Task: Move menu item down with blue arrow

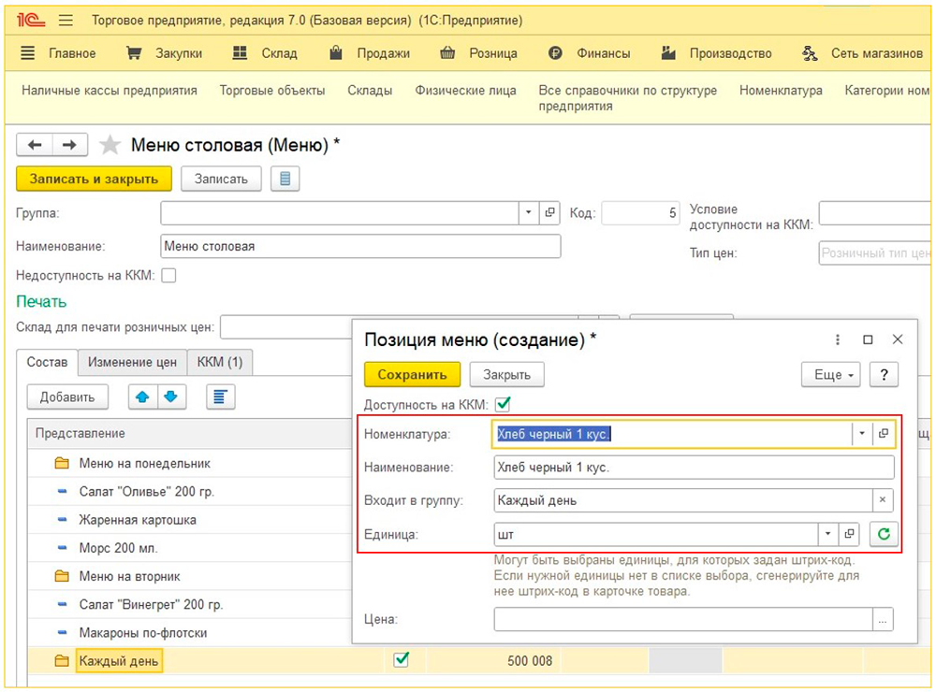Action: [x=170, y=396]
